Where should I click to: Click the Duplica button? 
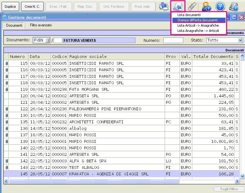10,7
